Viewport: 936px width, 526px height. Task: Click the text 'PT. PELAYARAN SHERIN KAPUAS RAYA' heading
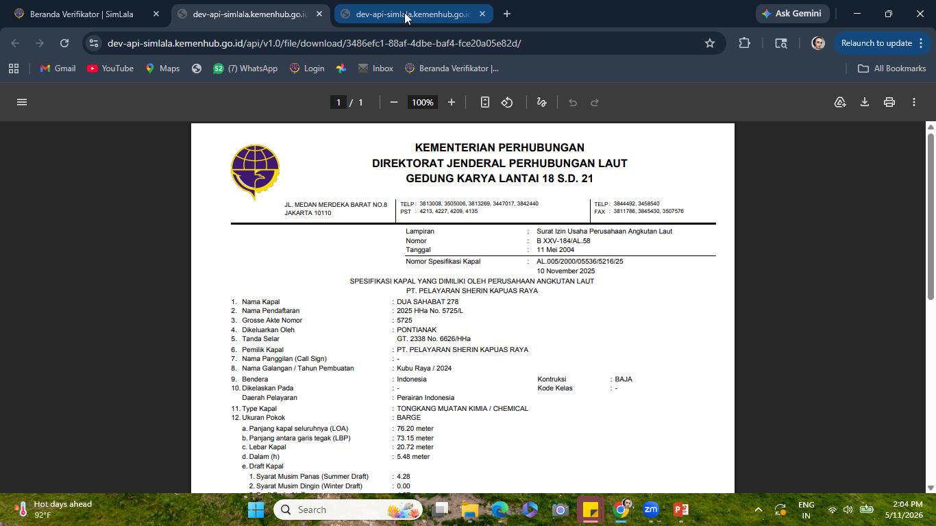tap(471, 291)
